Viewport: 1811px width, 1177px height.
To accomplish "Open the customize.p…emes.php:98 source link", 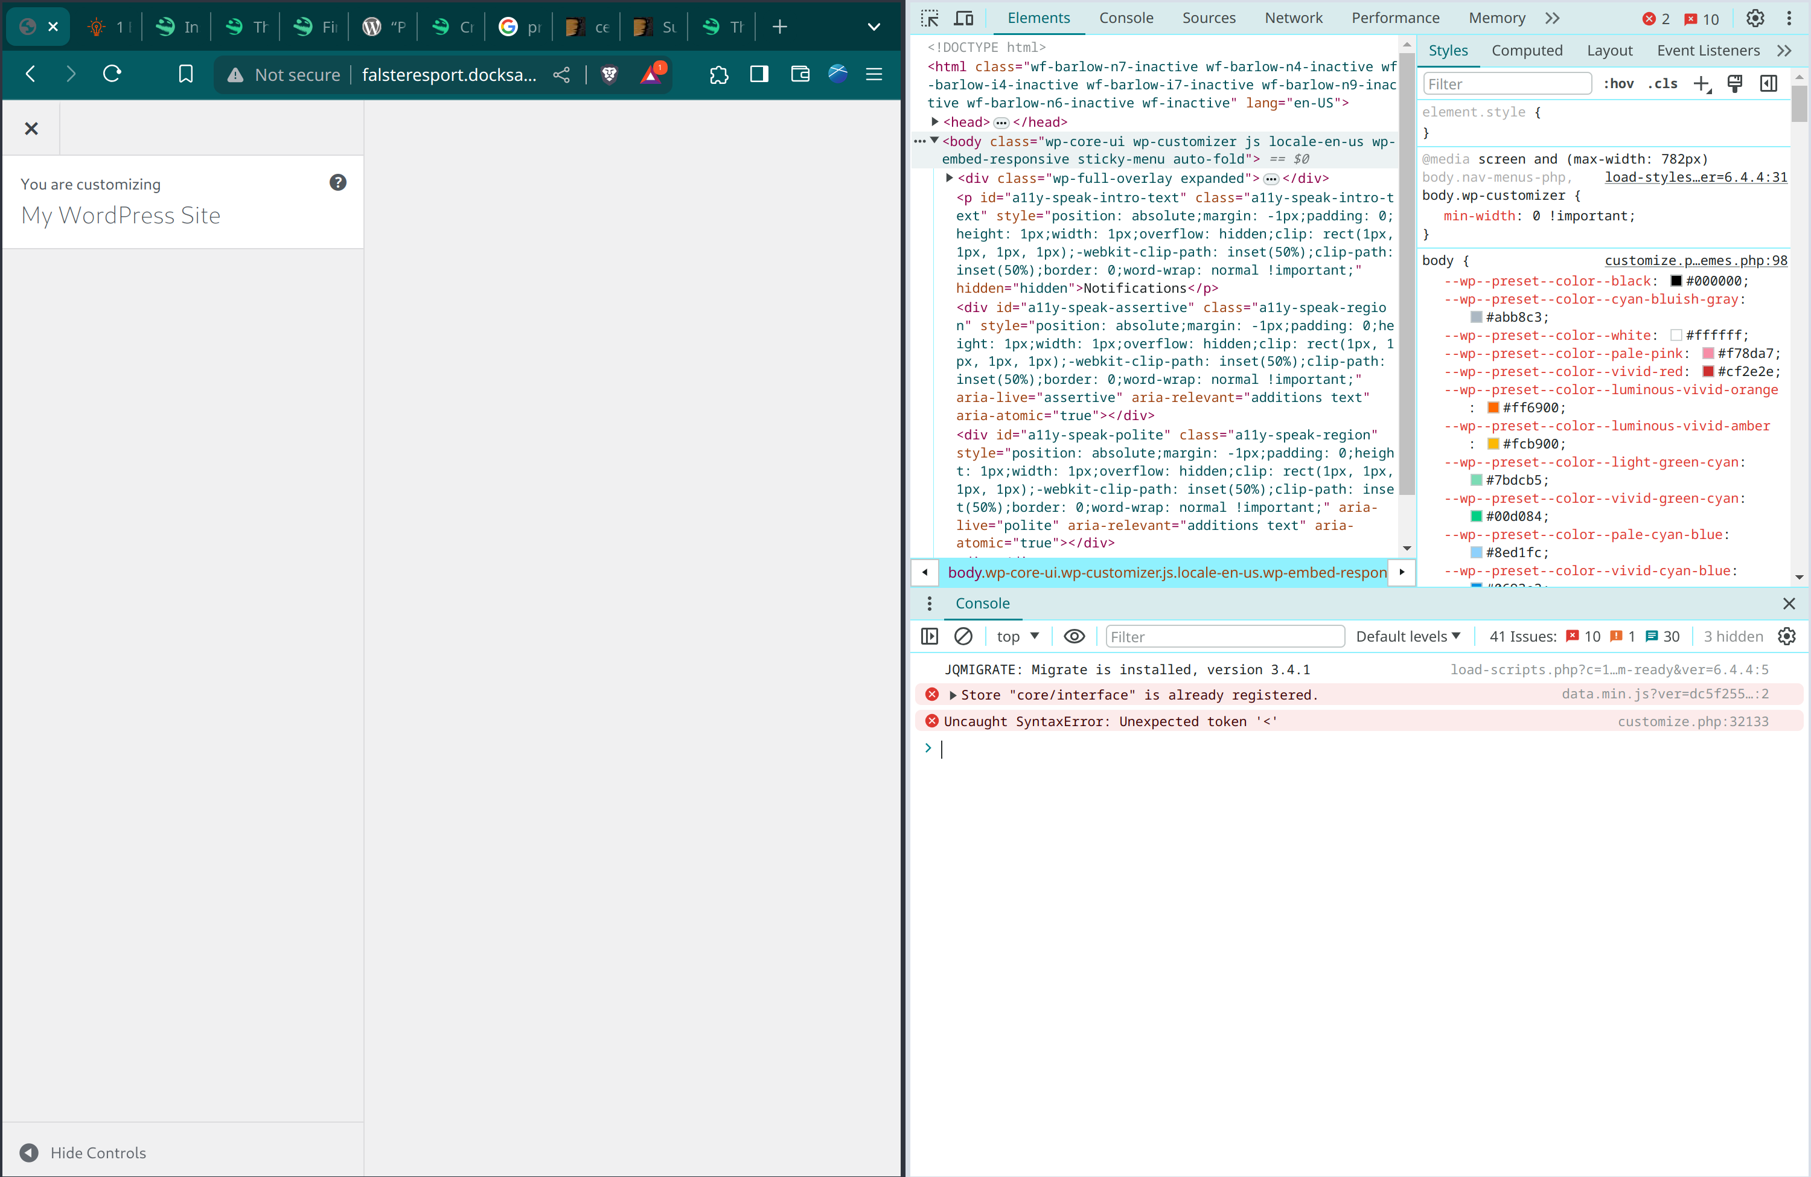I will (1695, 260).
